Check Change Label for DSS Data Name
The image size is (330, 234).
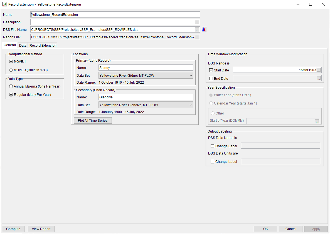tap(213, 146)
